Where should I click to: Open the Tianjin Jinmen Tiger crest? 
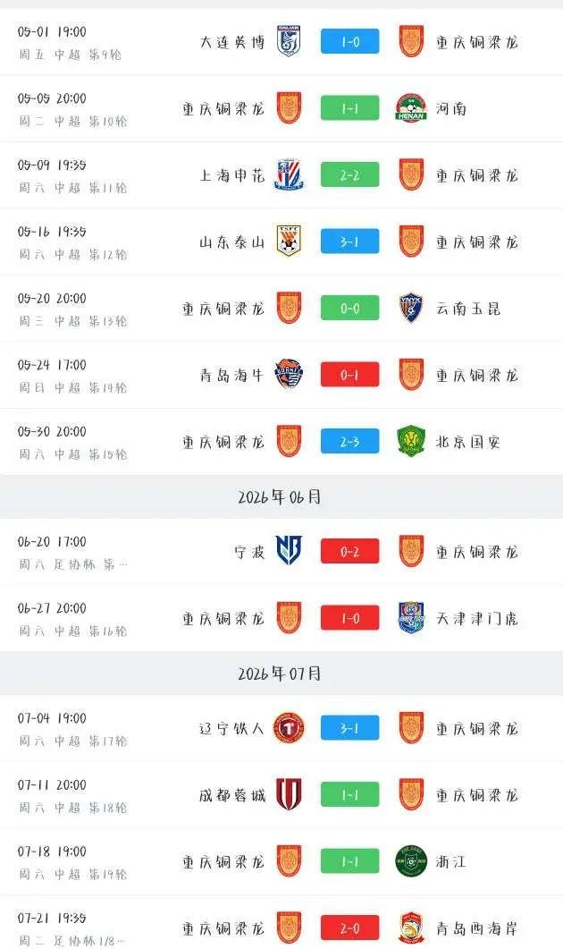tap(411, 617)
